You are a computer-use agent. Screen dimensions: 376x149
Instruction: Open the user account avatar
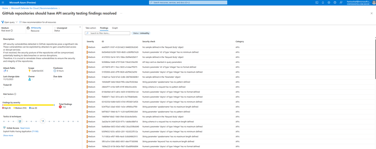click(374, 2)
